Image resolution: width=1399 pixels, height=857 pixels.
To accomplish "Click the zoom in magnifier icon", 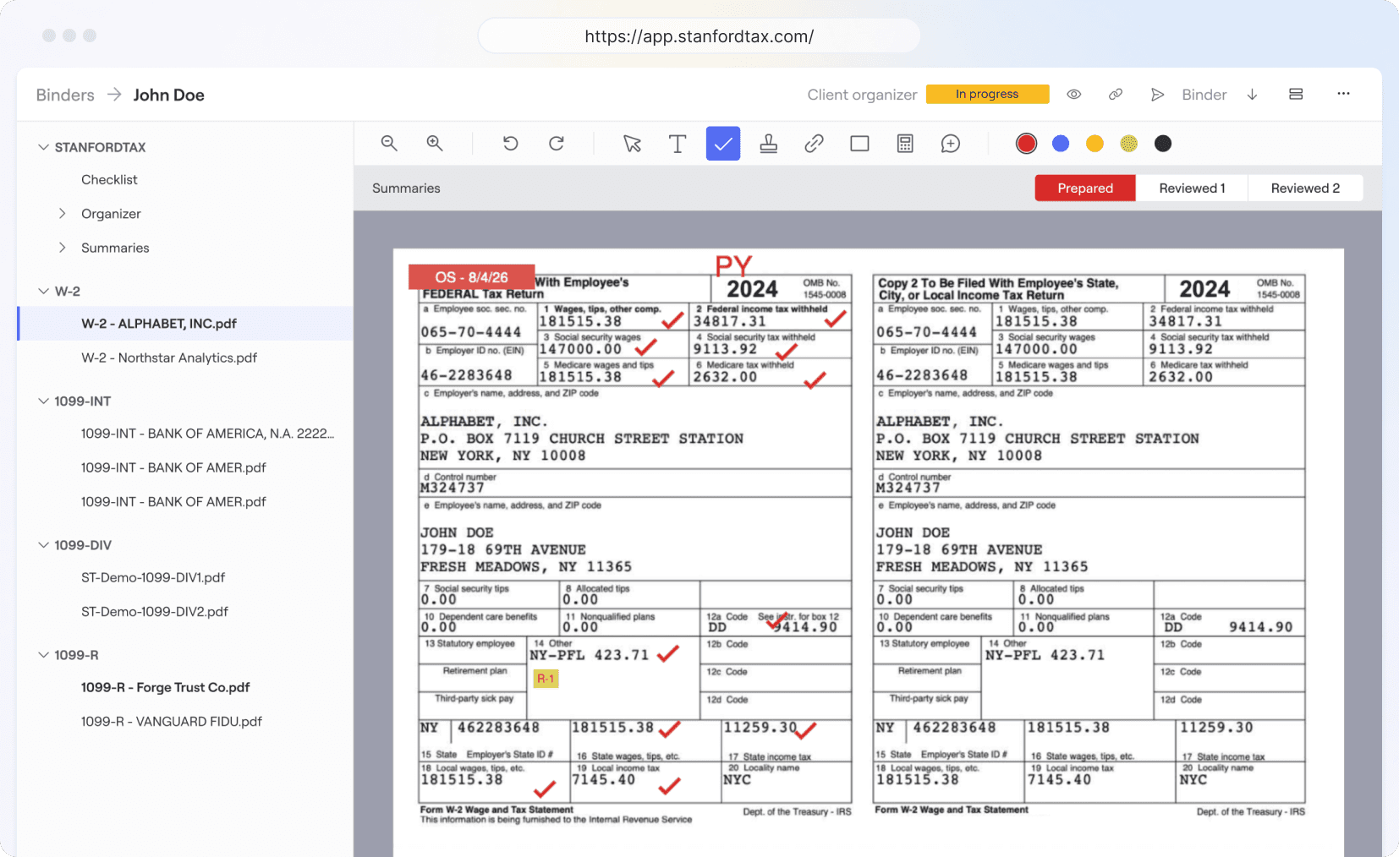I will (435, 144).
